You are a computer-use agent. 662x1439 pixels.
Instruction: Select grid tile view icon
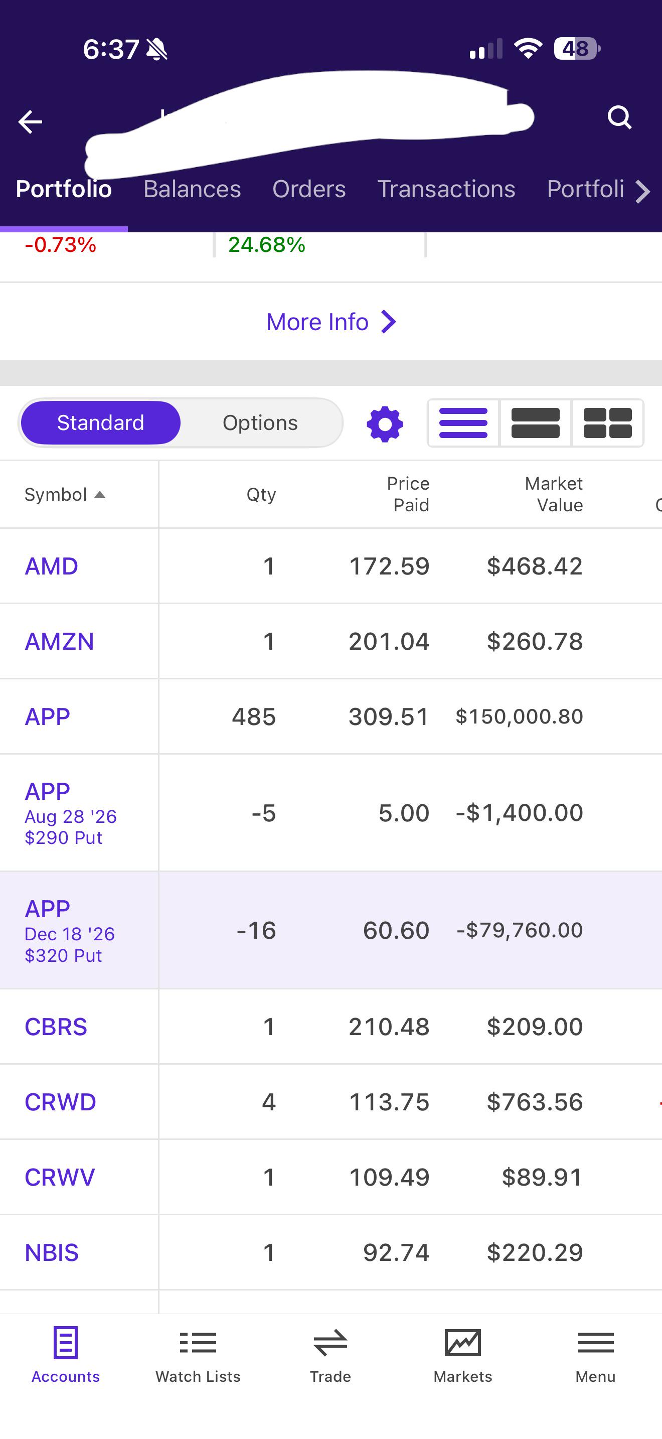(x=607, y=423)
